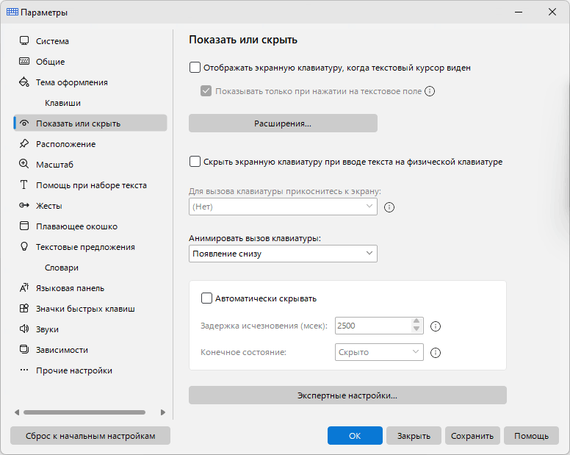
Task: Select Показать или скрыть in sidebar
Action: [x=90, y=123]
